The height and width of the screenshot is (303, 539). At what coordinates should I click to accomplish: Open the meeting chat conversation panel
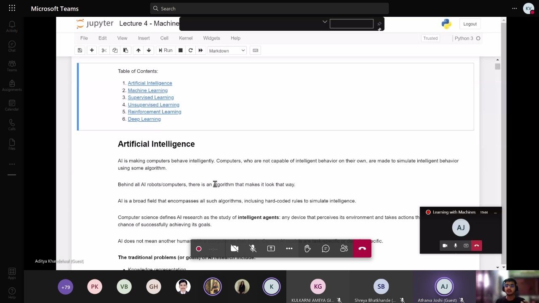pos(326,249)
